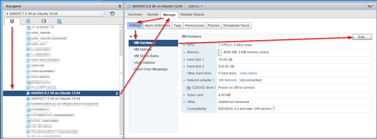Viewport: 377px width, 139px height.
Task: Select NAKIVO 7.0 VA on Ubuntu 16.04 VM
Action: pyautogui.click(x=56, y=99)
